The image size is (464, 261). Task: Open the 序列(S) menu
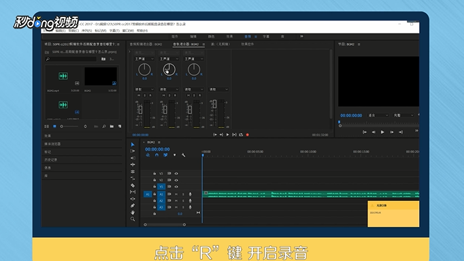point(86,31)
